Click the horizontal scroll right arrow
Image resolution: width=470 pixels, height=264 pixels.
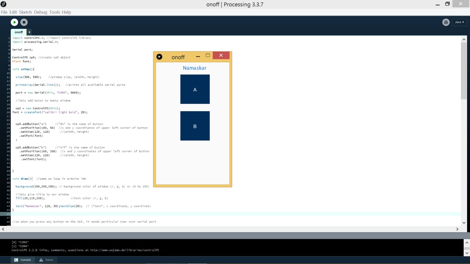(x=457, y=229)
